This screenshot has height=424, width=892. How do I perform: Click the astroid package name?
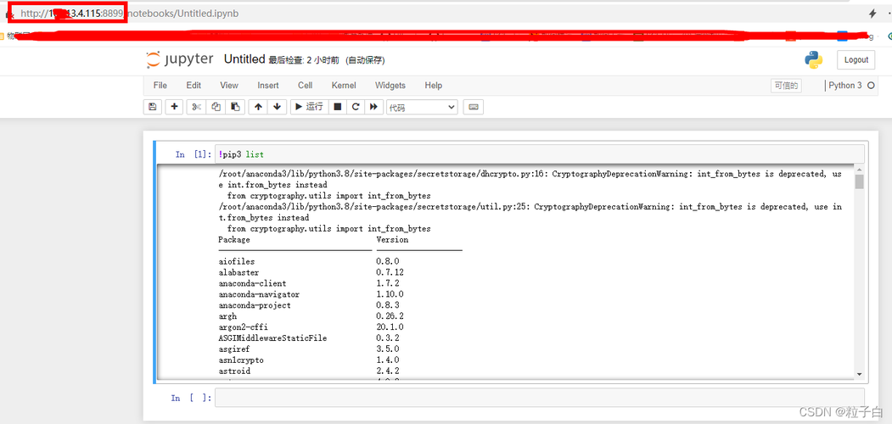[x=233, y=371]
